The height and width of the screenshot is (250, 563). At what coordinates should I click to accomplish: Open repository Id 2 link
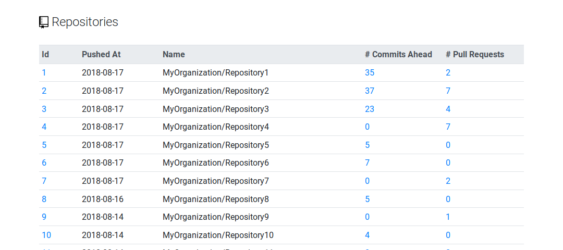pos(44,91)
